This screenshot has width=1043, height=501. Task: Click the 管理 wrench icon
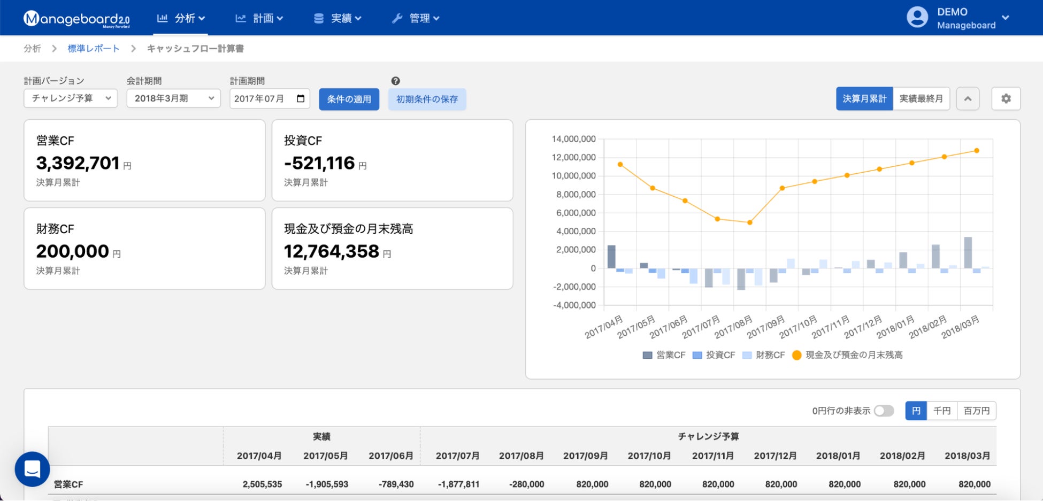(x=397, y=19)
